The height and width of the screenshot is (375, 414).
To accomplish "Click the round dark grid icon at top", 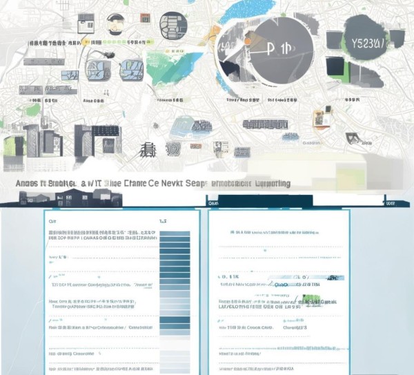I will (x=173, y=26).
